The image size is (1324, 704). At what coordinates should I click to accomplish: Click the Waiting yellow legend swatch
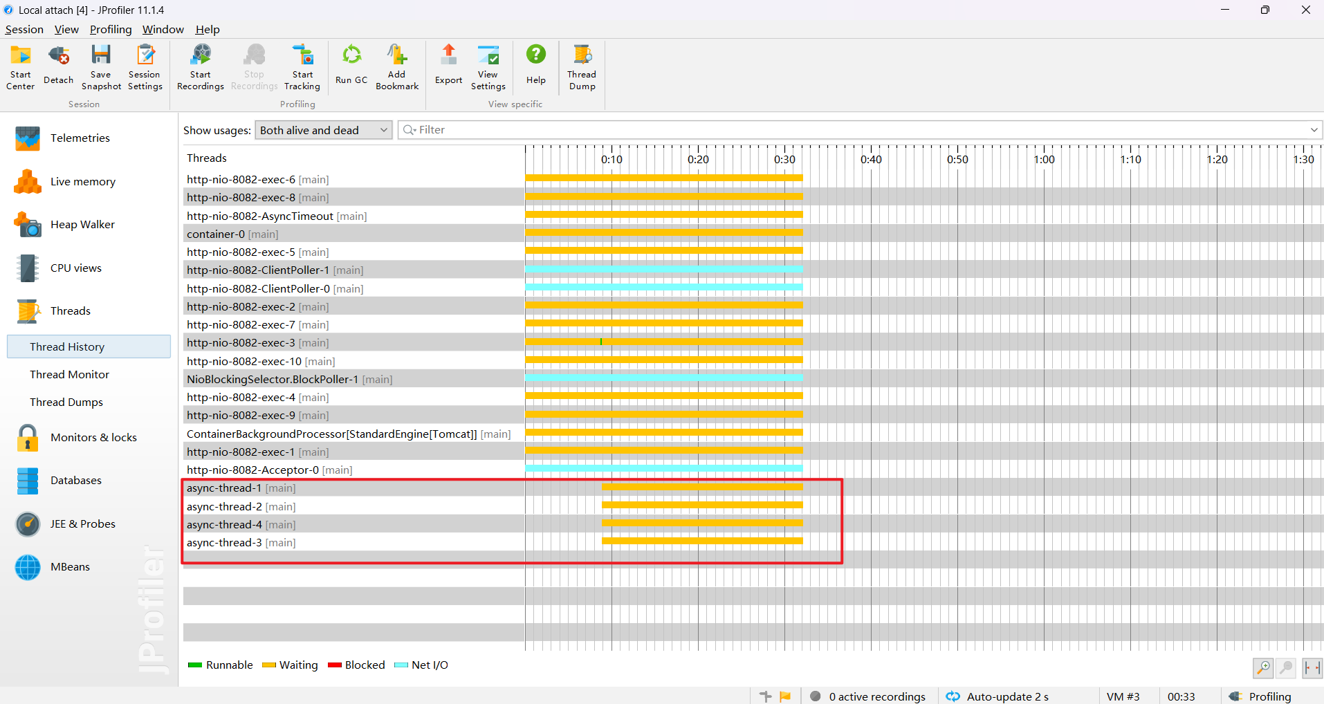pyautogui.click(x=269, y=665)
